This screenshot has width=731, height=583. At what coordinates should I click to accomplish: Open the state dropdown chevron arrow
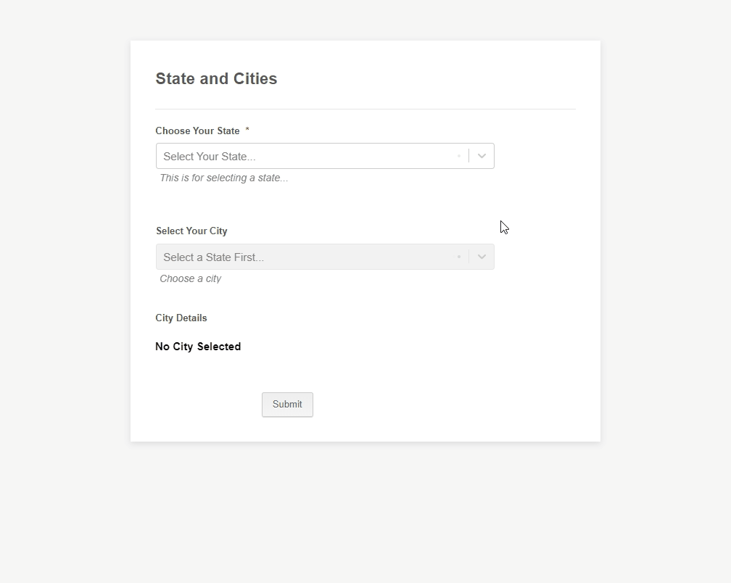[x=482, y=156]
